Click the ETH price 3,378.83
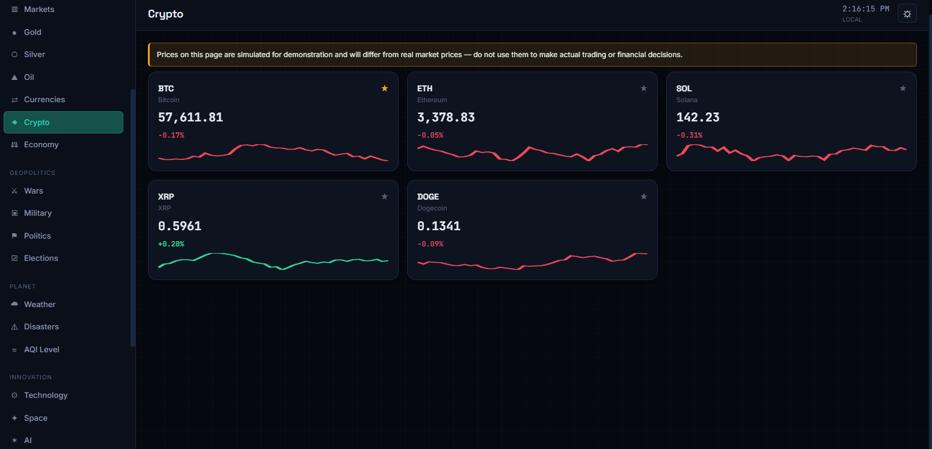The height and width of the screenshot is (449, 932). pyautogui.click(x=446, y=117)
